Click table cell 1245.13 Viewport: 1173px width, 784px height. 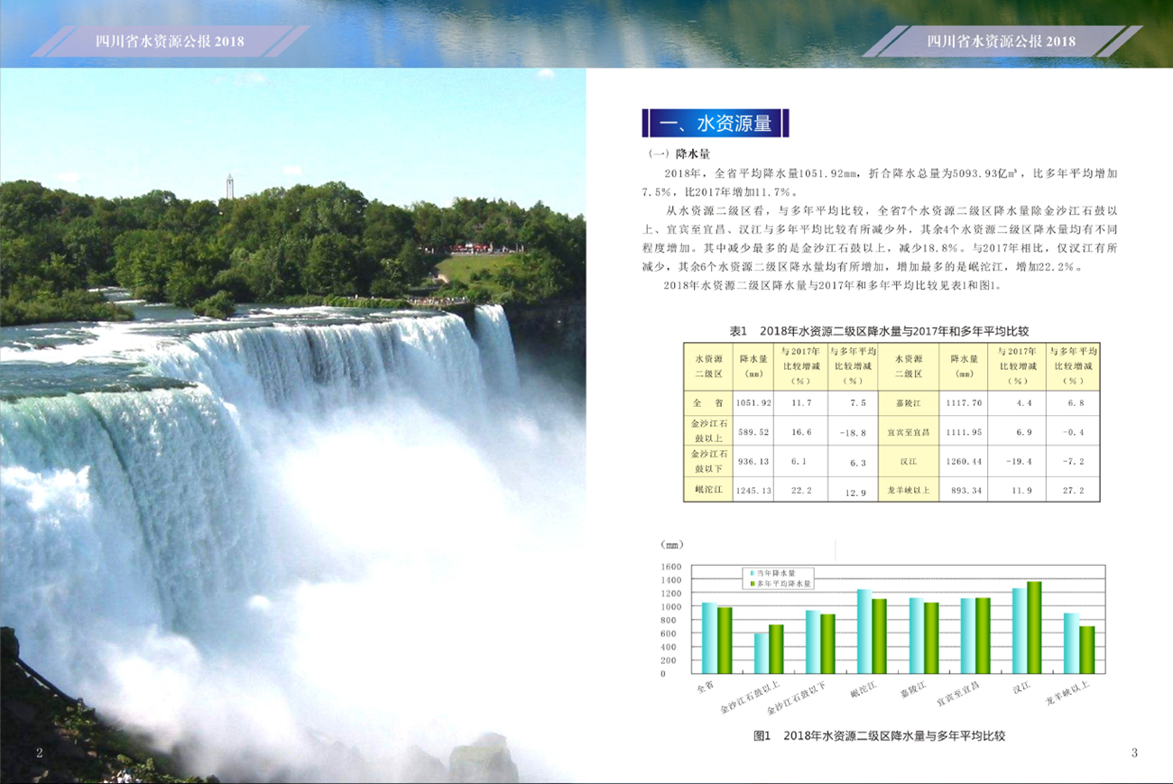coord(753,490)
